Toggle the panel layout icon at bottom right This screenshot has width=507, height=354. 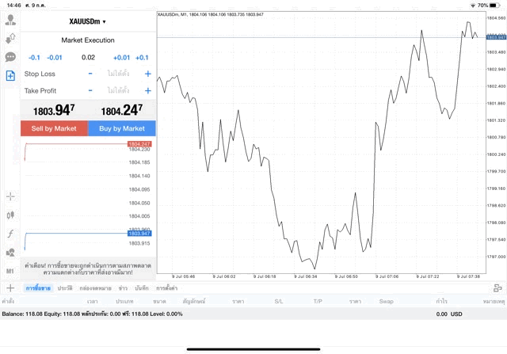point(497,288)
